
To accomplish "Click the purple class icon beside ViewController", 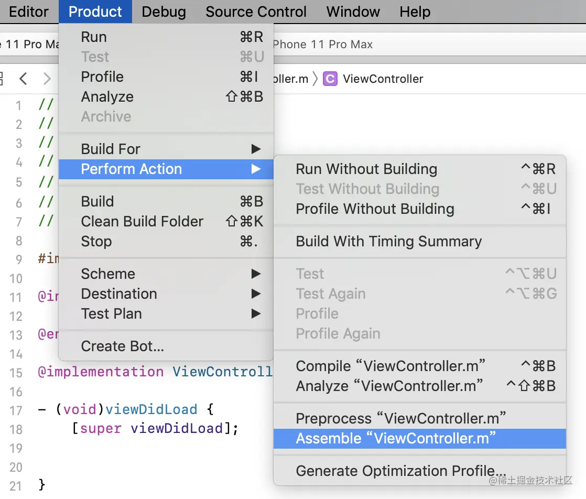I will pos(330,79).
